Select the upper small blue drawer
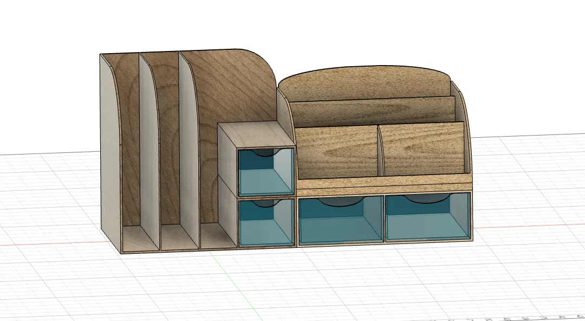Image resolution: width=585 pixels, height=321 pixels. pos(266,172)
